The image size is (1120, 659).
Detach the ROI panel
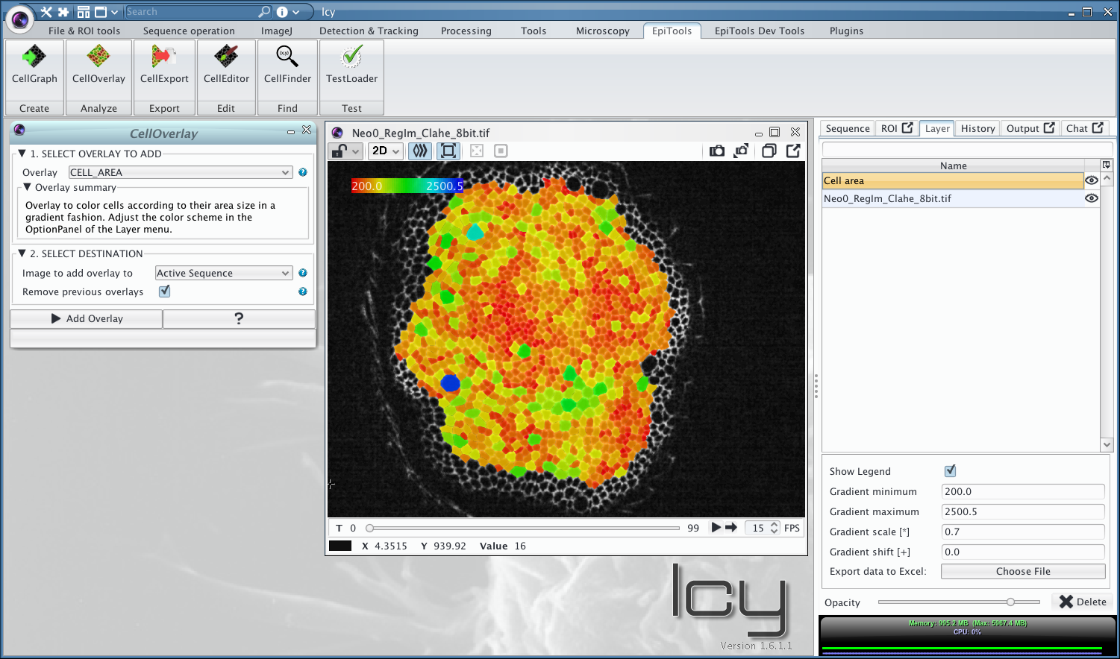click(907, 127)
